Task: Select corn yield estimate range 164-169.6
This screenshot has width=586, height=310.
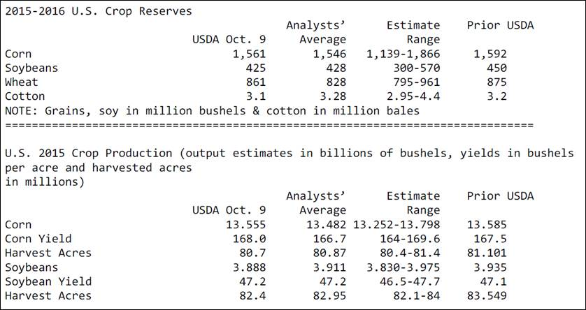Action: pos(406,239)
